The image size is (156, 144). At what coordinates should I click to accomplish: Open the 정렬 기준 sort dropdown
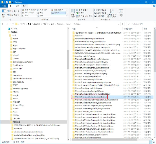(73, 14)
